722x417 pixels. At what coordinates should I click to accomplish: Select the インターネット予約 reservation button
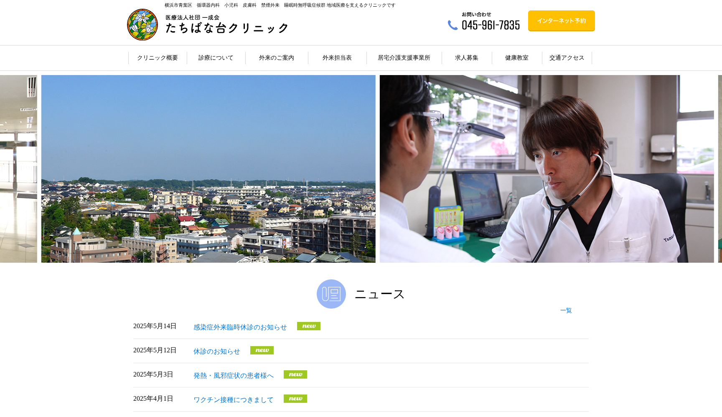click(x=561, y=20)
